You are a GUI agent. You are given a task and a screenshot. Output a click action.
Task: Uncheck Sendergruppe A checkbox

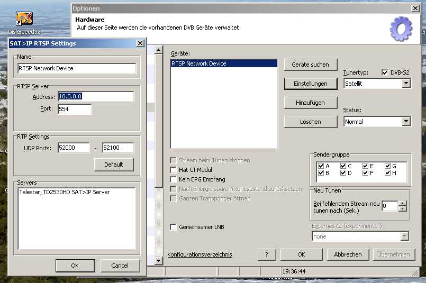click(321, 166)
